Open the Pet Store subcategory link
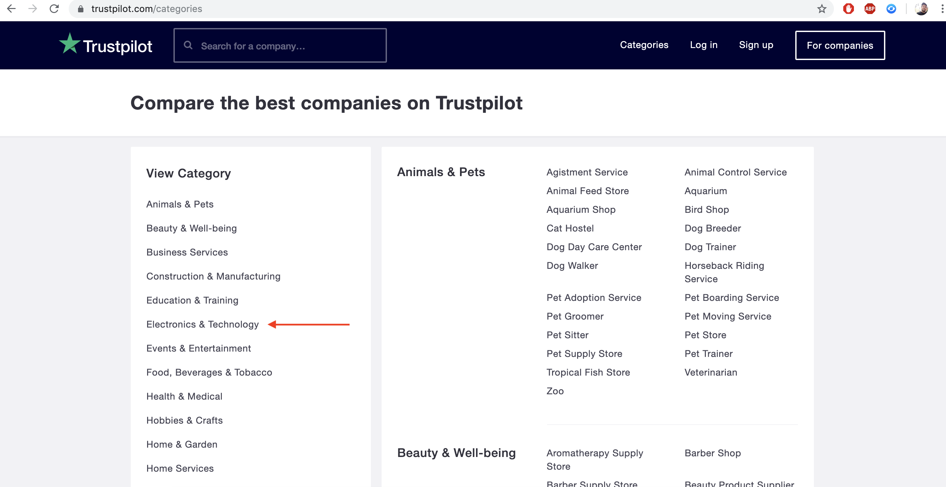 [x=705, y=335]
